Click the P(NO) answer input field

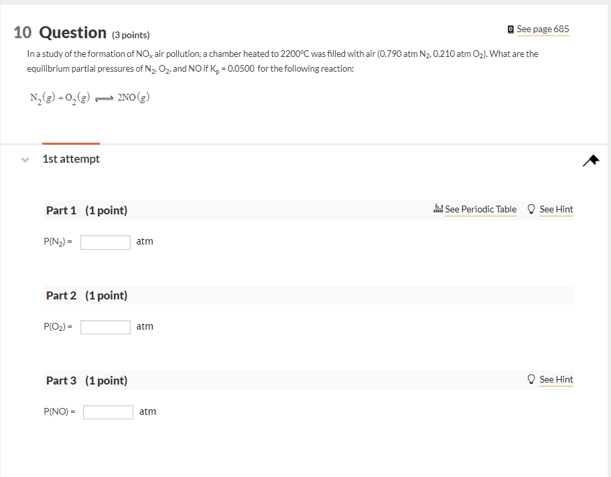107,411
